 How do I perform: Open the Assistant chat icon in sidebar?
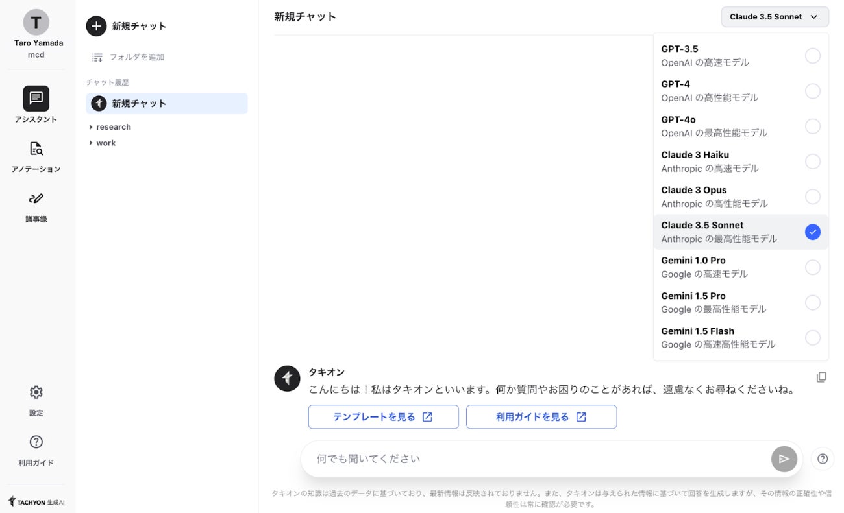coord(36,99)
